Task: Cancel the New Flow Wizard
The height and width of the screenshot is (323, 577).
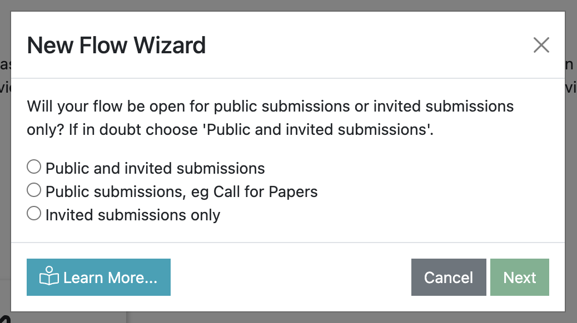Action: (x=449, y=277)
